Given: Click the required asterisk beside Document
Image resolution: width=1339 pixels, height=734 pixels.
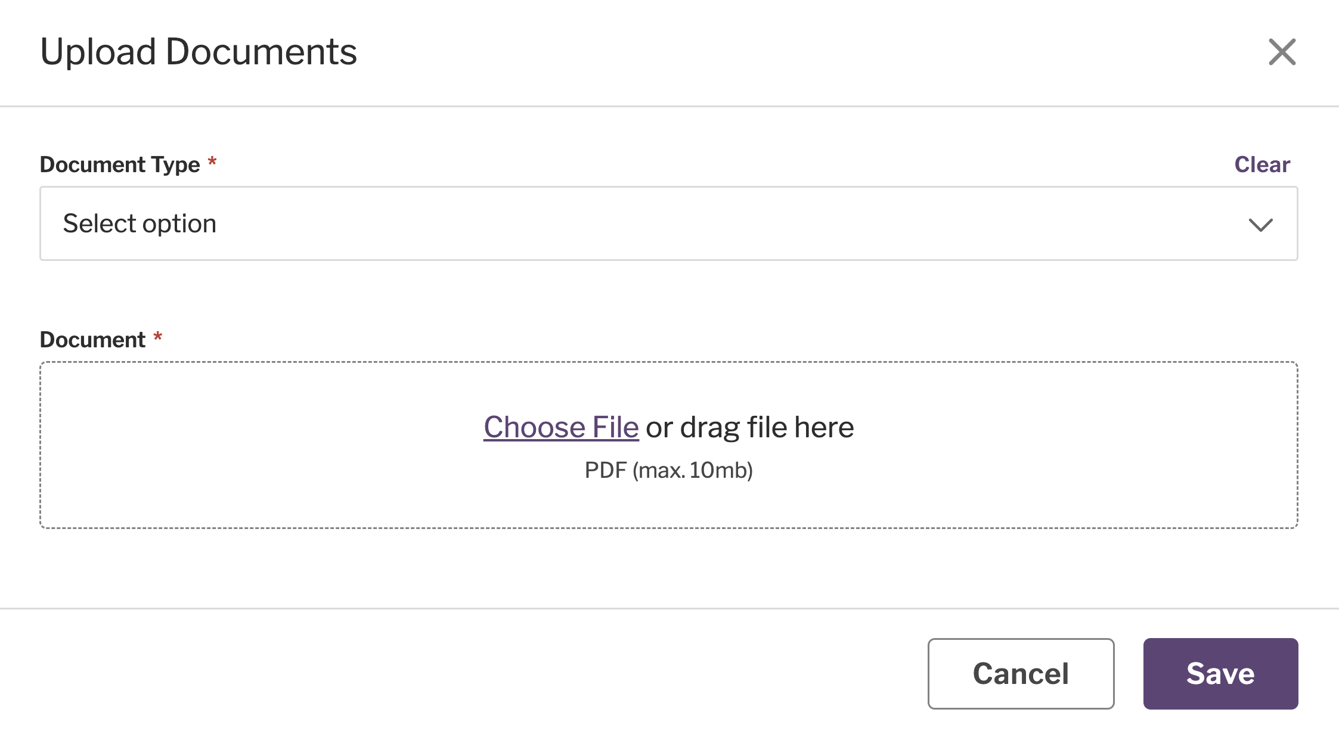Looking at the screenshot, I should click(x=157, y=336).
